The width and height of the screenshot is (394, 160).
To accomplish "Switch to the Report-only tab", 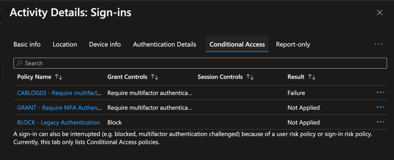I will pyautogui.click(x=293, y=45).
